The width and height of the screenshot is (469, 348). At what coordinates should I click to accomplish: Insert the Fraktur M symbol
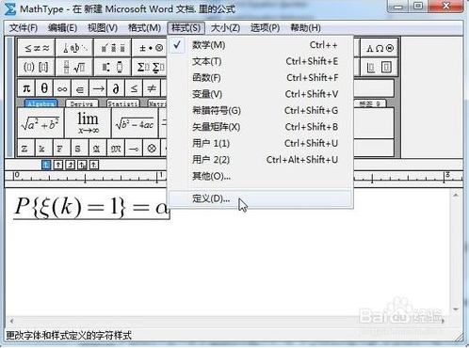click(116, 148)
